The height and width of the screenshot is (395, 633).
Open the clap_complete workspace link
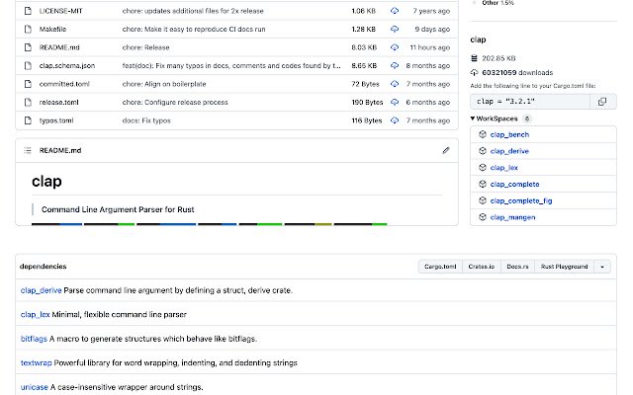tap(514, 185)
